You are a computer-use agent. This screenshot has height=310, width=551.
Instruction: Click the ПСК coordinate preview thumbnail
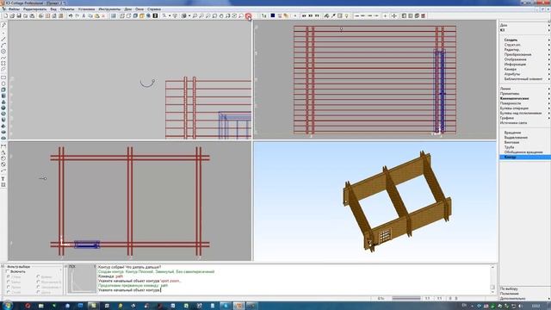pos(82,278)
